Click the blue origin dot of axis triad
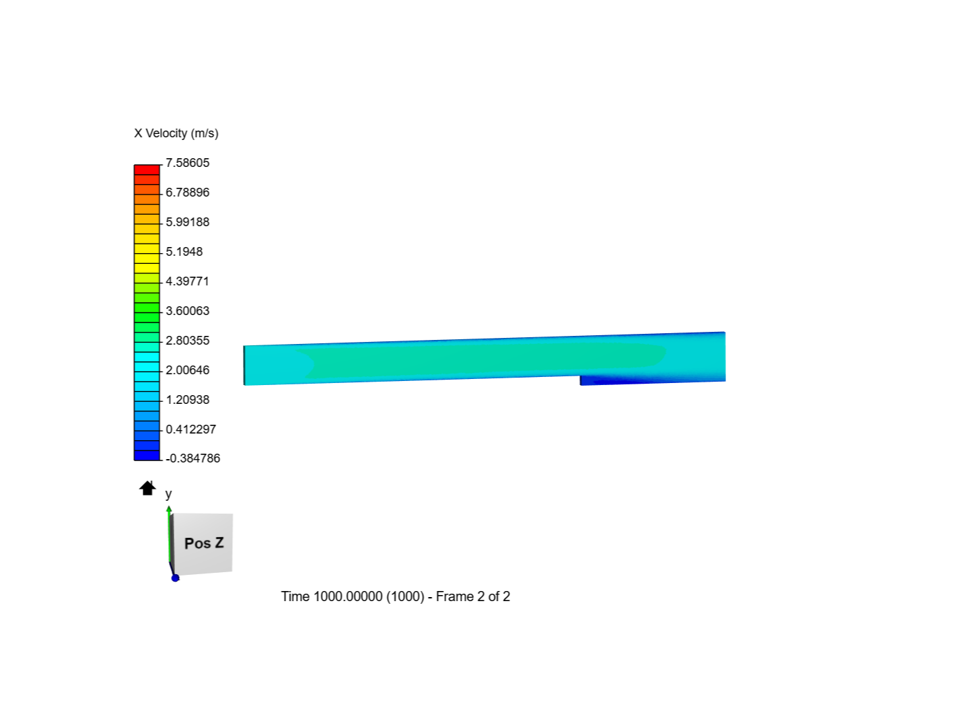This screenshot has width=969, height=727. coord(175,578)
